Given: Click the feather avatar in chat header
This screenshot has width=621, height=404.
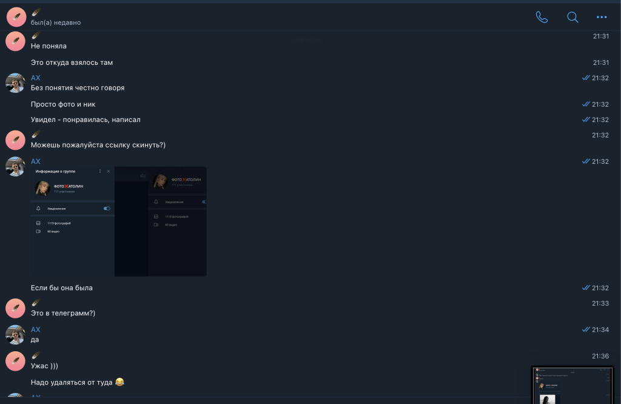Looking at the screenshot, I should click(x=16, y=17).
